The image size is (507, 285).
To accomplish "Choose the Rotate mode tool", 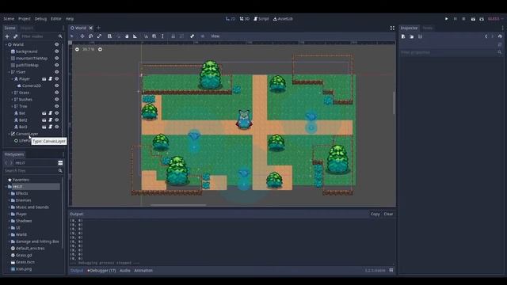I will [90, 36].
